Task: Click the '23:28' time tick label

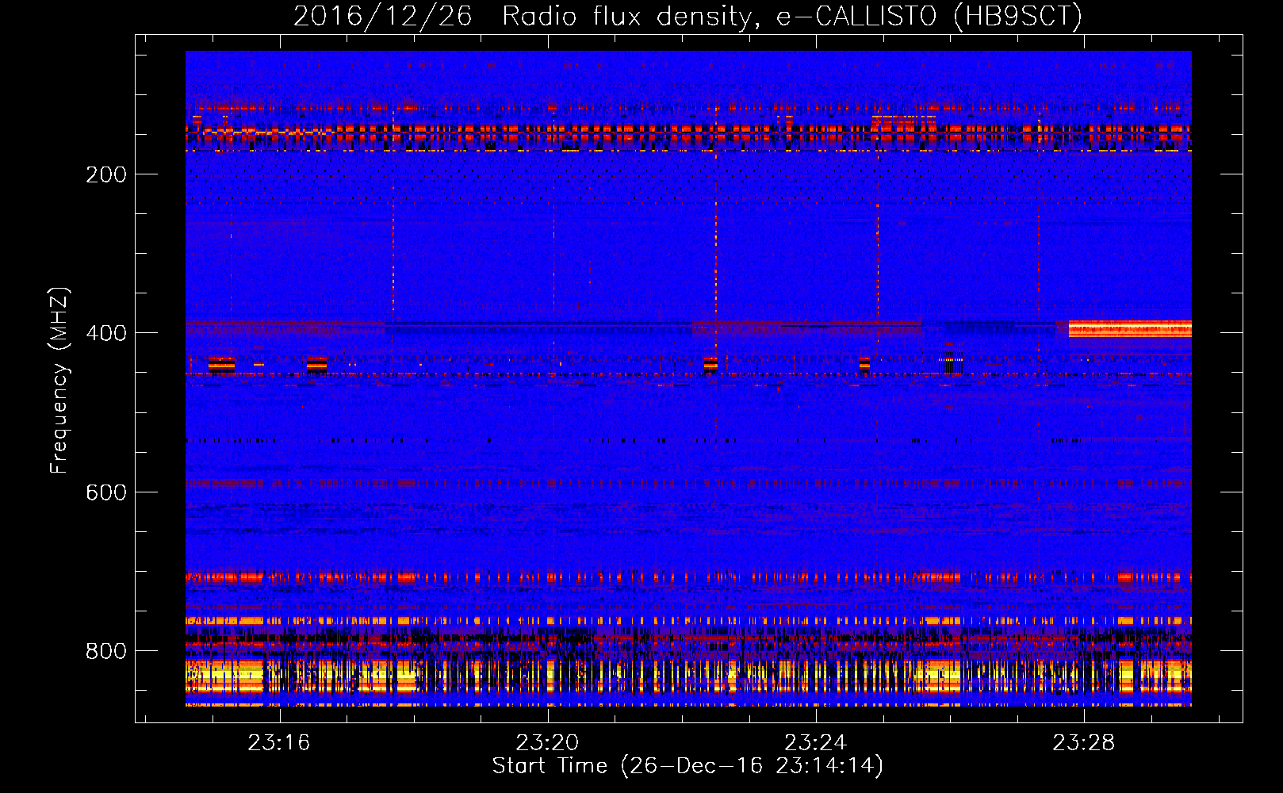Action: click(x=1084, y=743)
